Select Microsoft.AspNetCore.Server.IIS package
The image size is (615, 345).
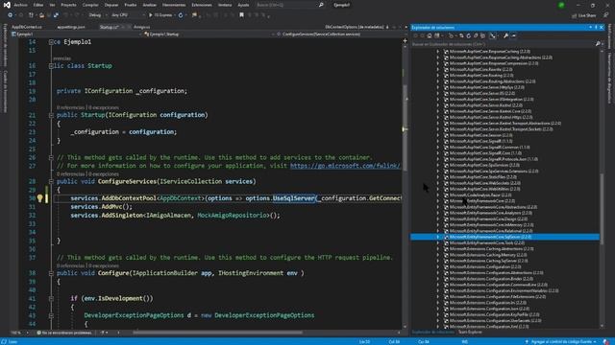(482, 94)
